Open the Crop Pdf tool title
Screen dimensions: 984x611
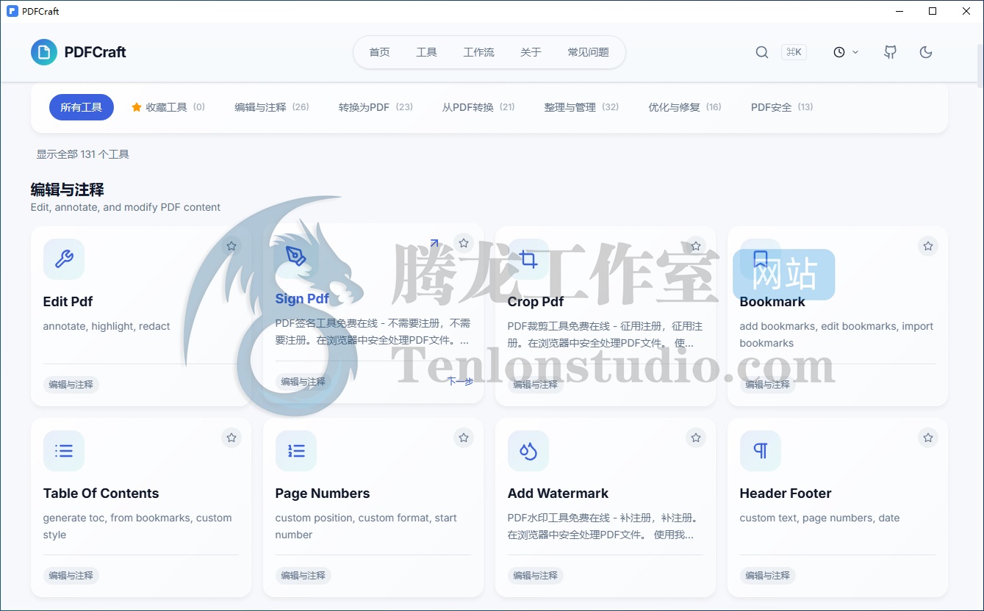click(536, 302)
